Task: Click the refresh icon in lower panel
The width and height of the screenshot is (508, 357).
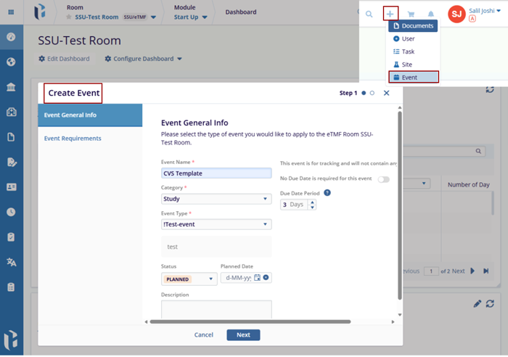Action: pos(490,303)
